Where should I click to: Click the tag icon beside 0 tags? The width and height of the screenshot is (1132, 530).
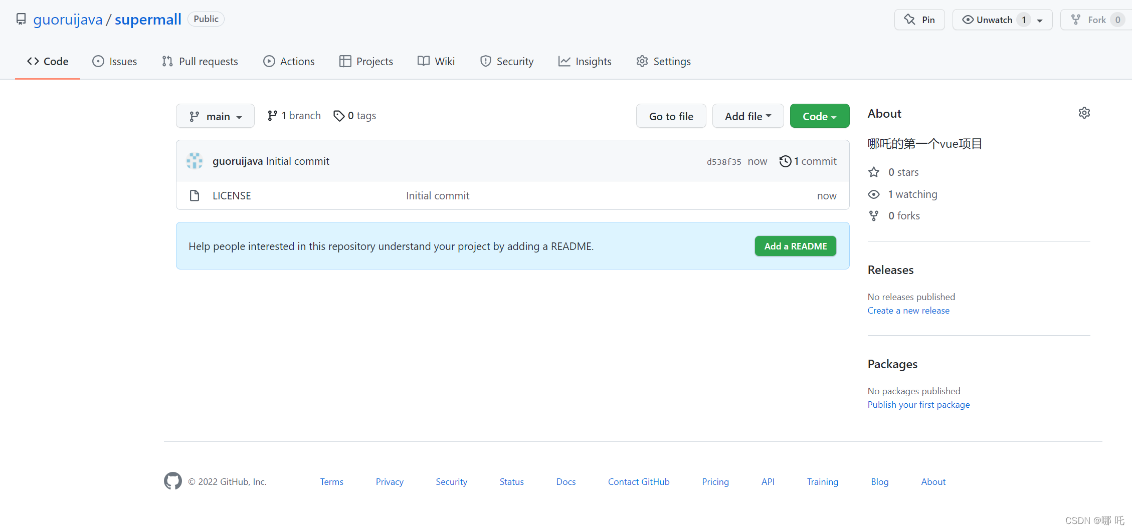[339, 116]
